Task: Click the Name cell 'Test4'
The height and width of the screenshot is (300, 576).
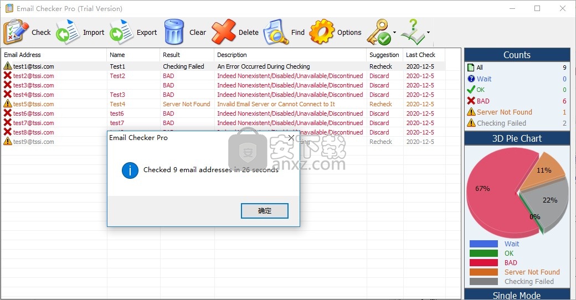Action: (x=117, y=104)
